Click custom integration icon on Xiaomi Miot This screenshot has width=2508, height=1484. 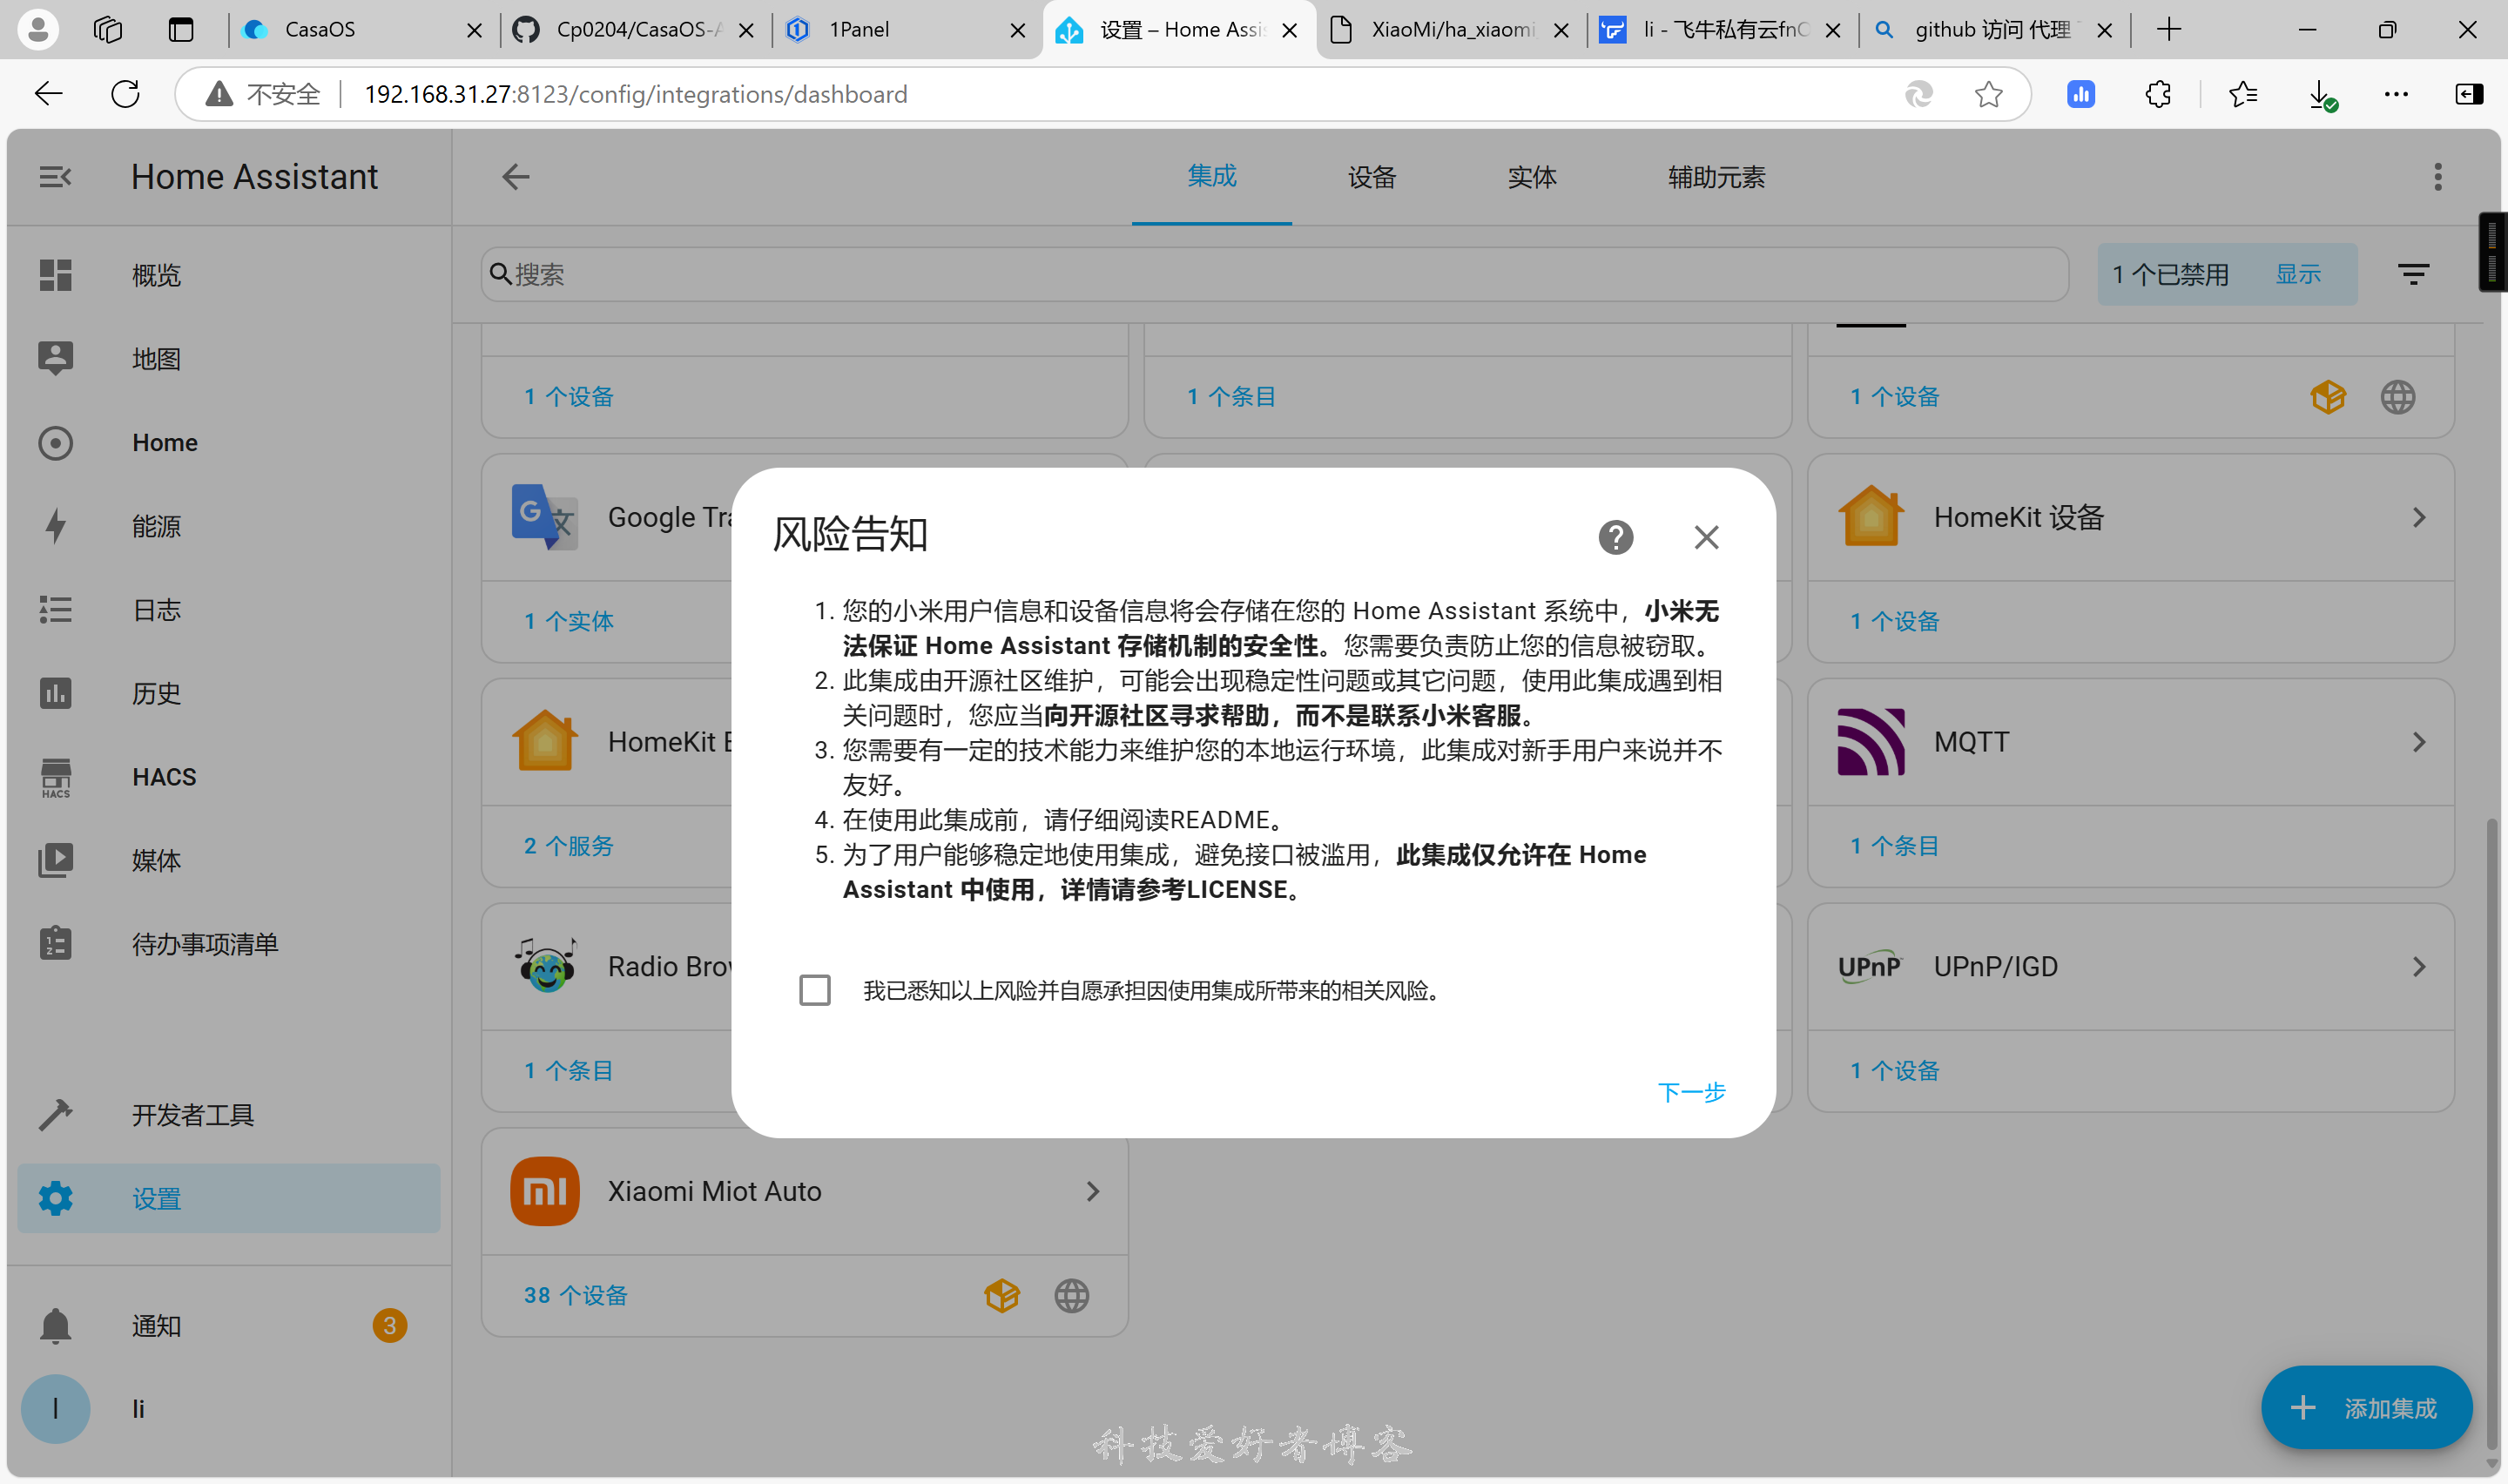coord(1001,1295)
